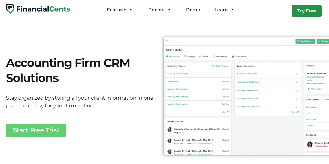Image resolution: width=329 pixels, height=164 pixels.
Task: Expand the Features menu chevron
Action: [x=131, y=10]
